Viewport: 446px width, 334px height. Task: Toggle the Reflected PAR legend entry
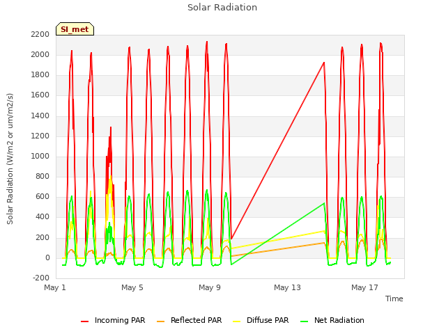point(189,320)
